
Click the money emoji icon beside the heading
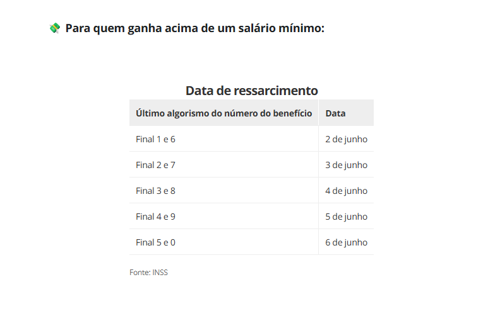(x=55, y=28)
